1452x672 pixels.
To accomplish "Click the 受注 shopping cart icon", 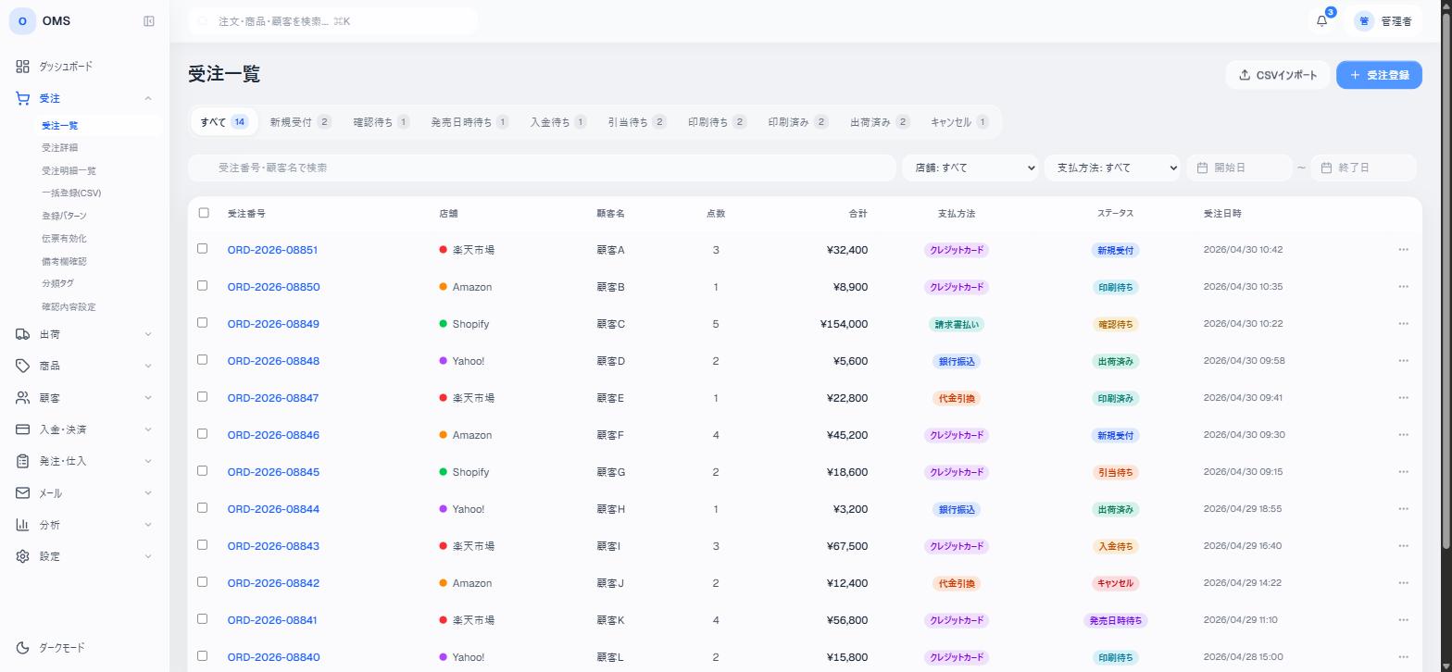I will pyautogui.click(x=22, y=98).
